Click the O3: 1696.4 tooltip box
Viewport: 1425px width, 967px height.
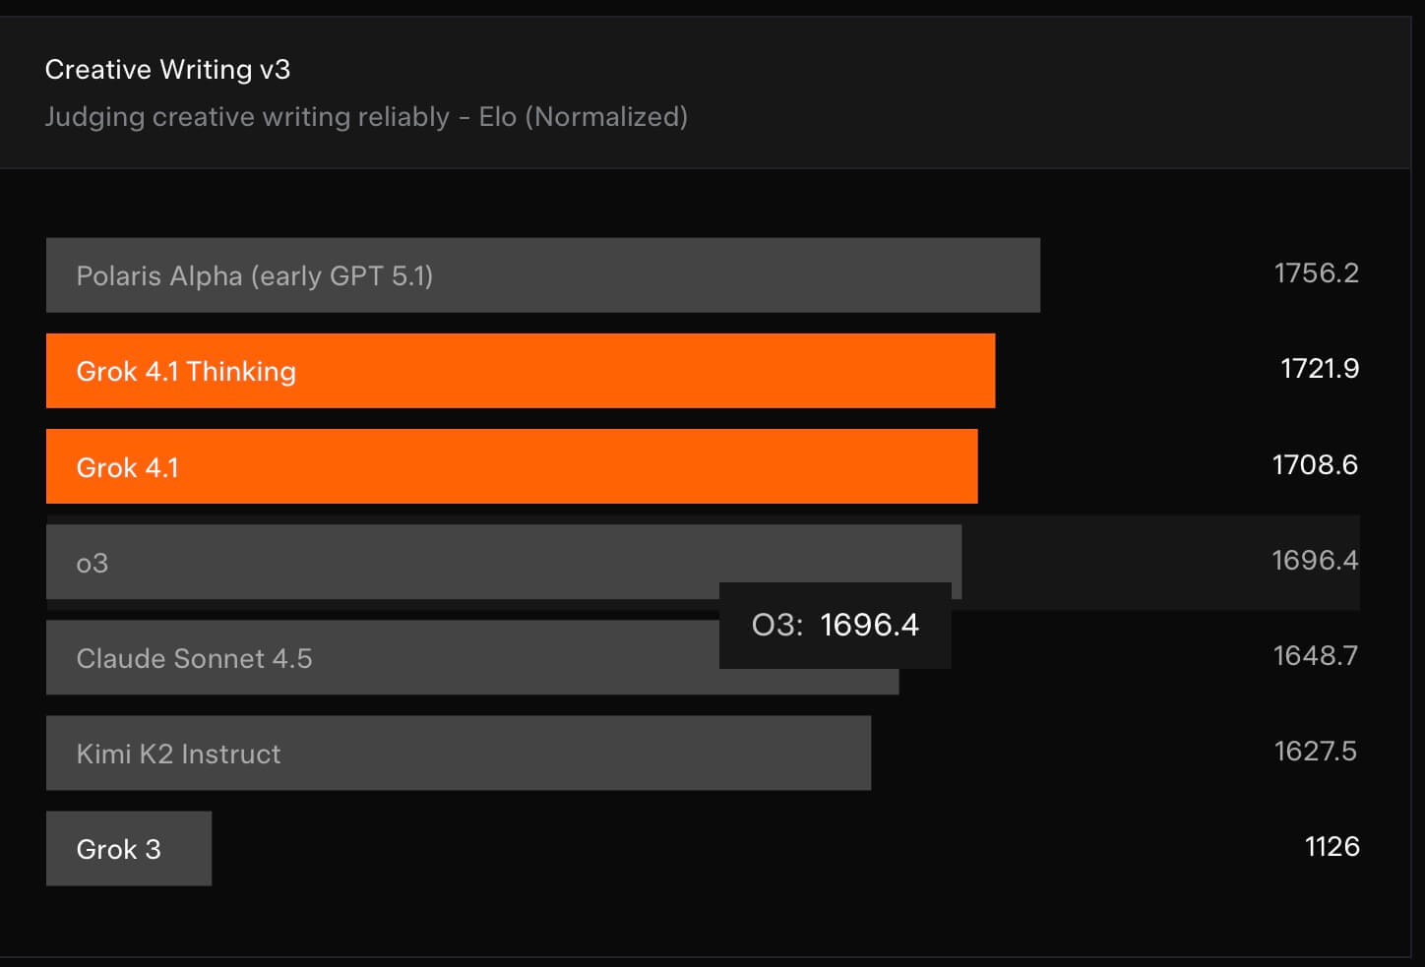(835, 626)
